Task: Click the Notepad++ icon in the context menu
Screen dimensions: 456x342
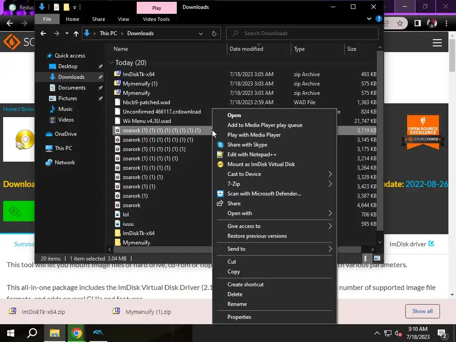Action: [220, 155]
